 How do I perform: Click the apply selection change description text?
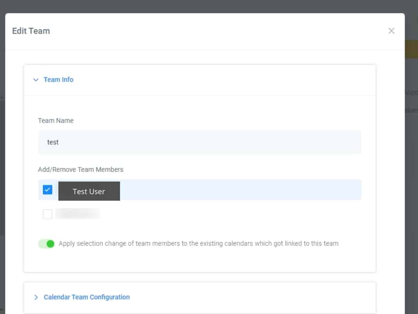point(198,244)
